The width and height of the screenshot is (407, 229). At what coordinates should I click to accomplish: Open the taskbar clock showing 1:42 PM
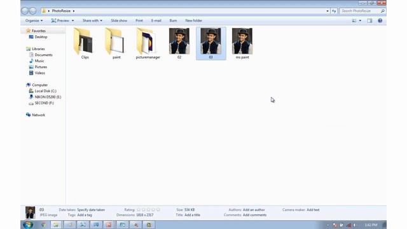pos(371,225)
